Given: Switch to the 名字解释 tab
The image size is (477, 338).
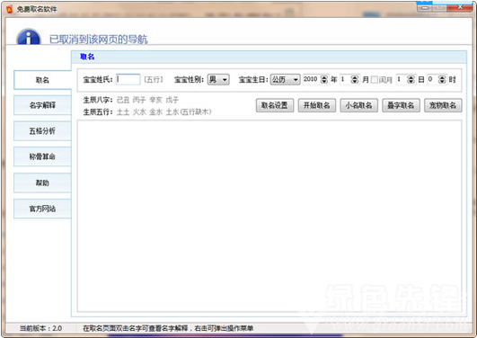Looking at the screenshot, I should coord(42,105).
